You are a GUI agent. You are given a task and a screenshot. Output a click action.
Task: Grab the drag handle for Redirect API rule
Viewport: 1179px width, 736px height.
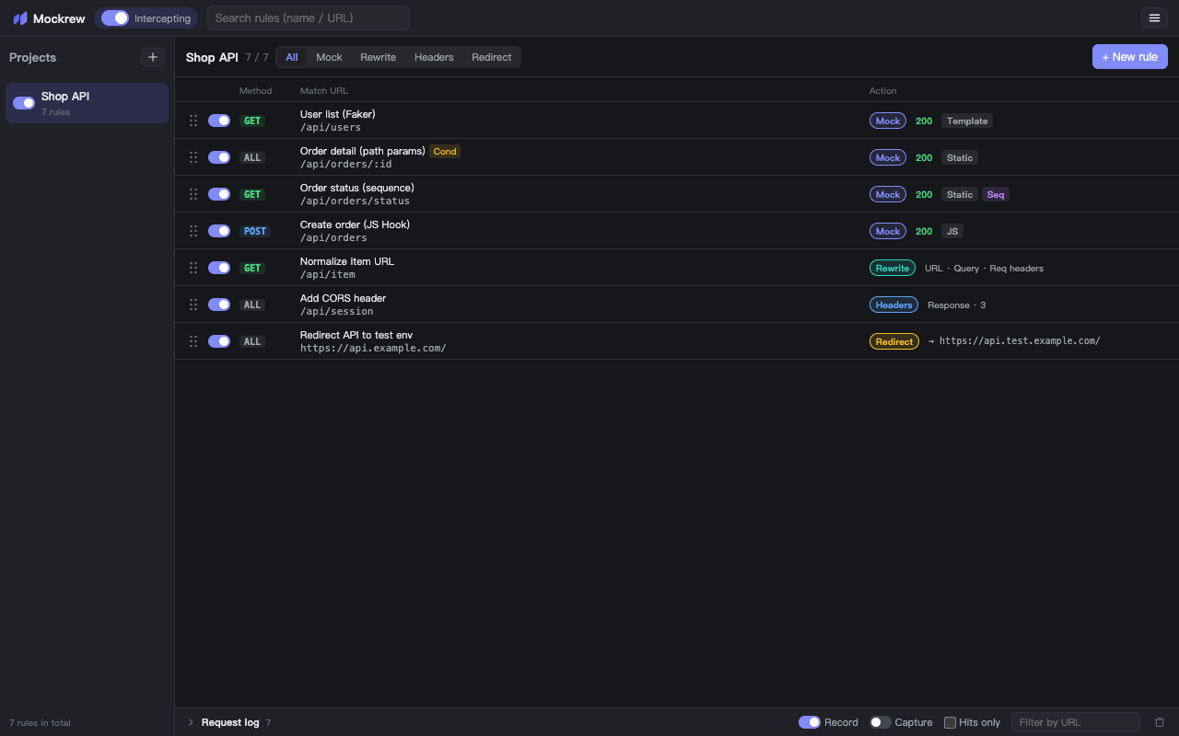click(193, 341)
